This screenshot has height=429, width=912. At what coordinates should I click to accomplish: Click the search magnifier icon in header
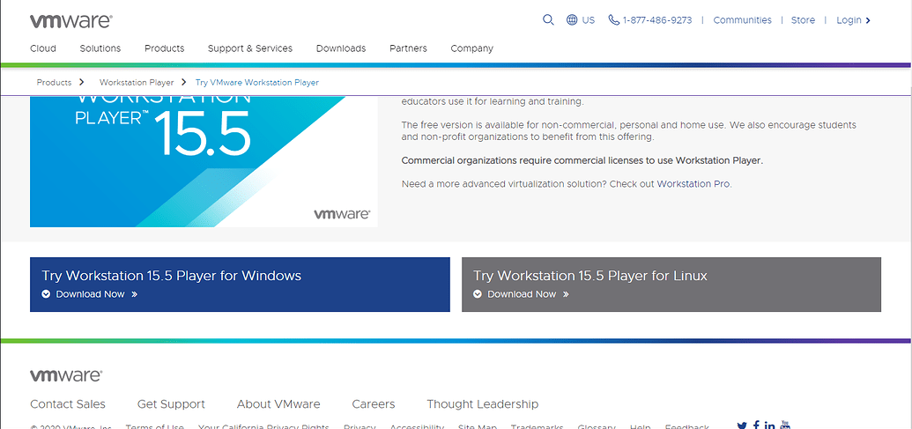[548, 20]
